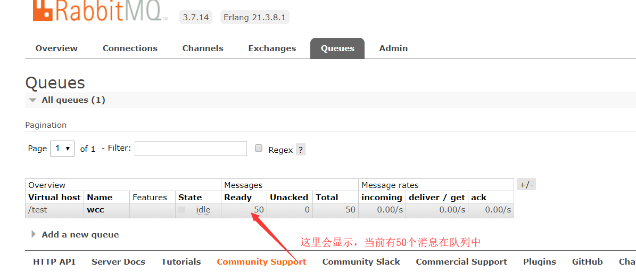
Task: Open the wcc queue details
Action: [x=96, y=210]
